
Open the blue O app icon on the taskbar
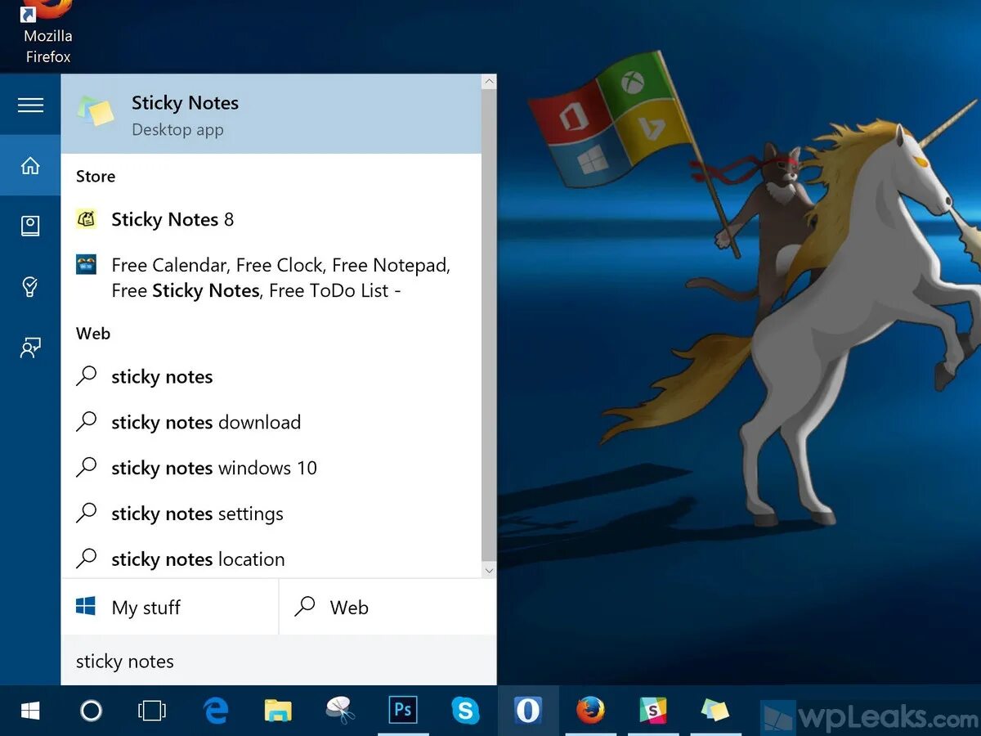tap(528, 711)
